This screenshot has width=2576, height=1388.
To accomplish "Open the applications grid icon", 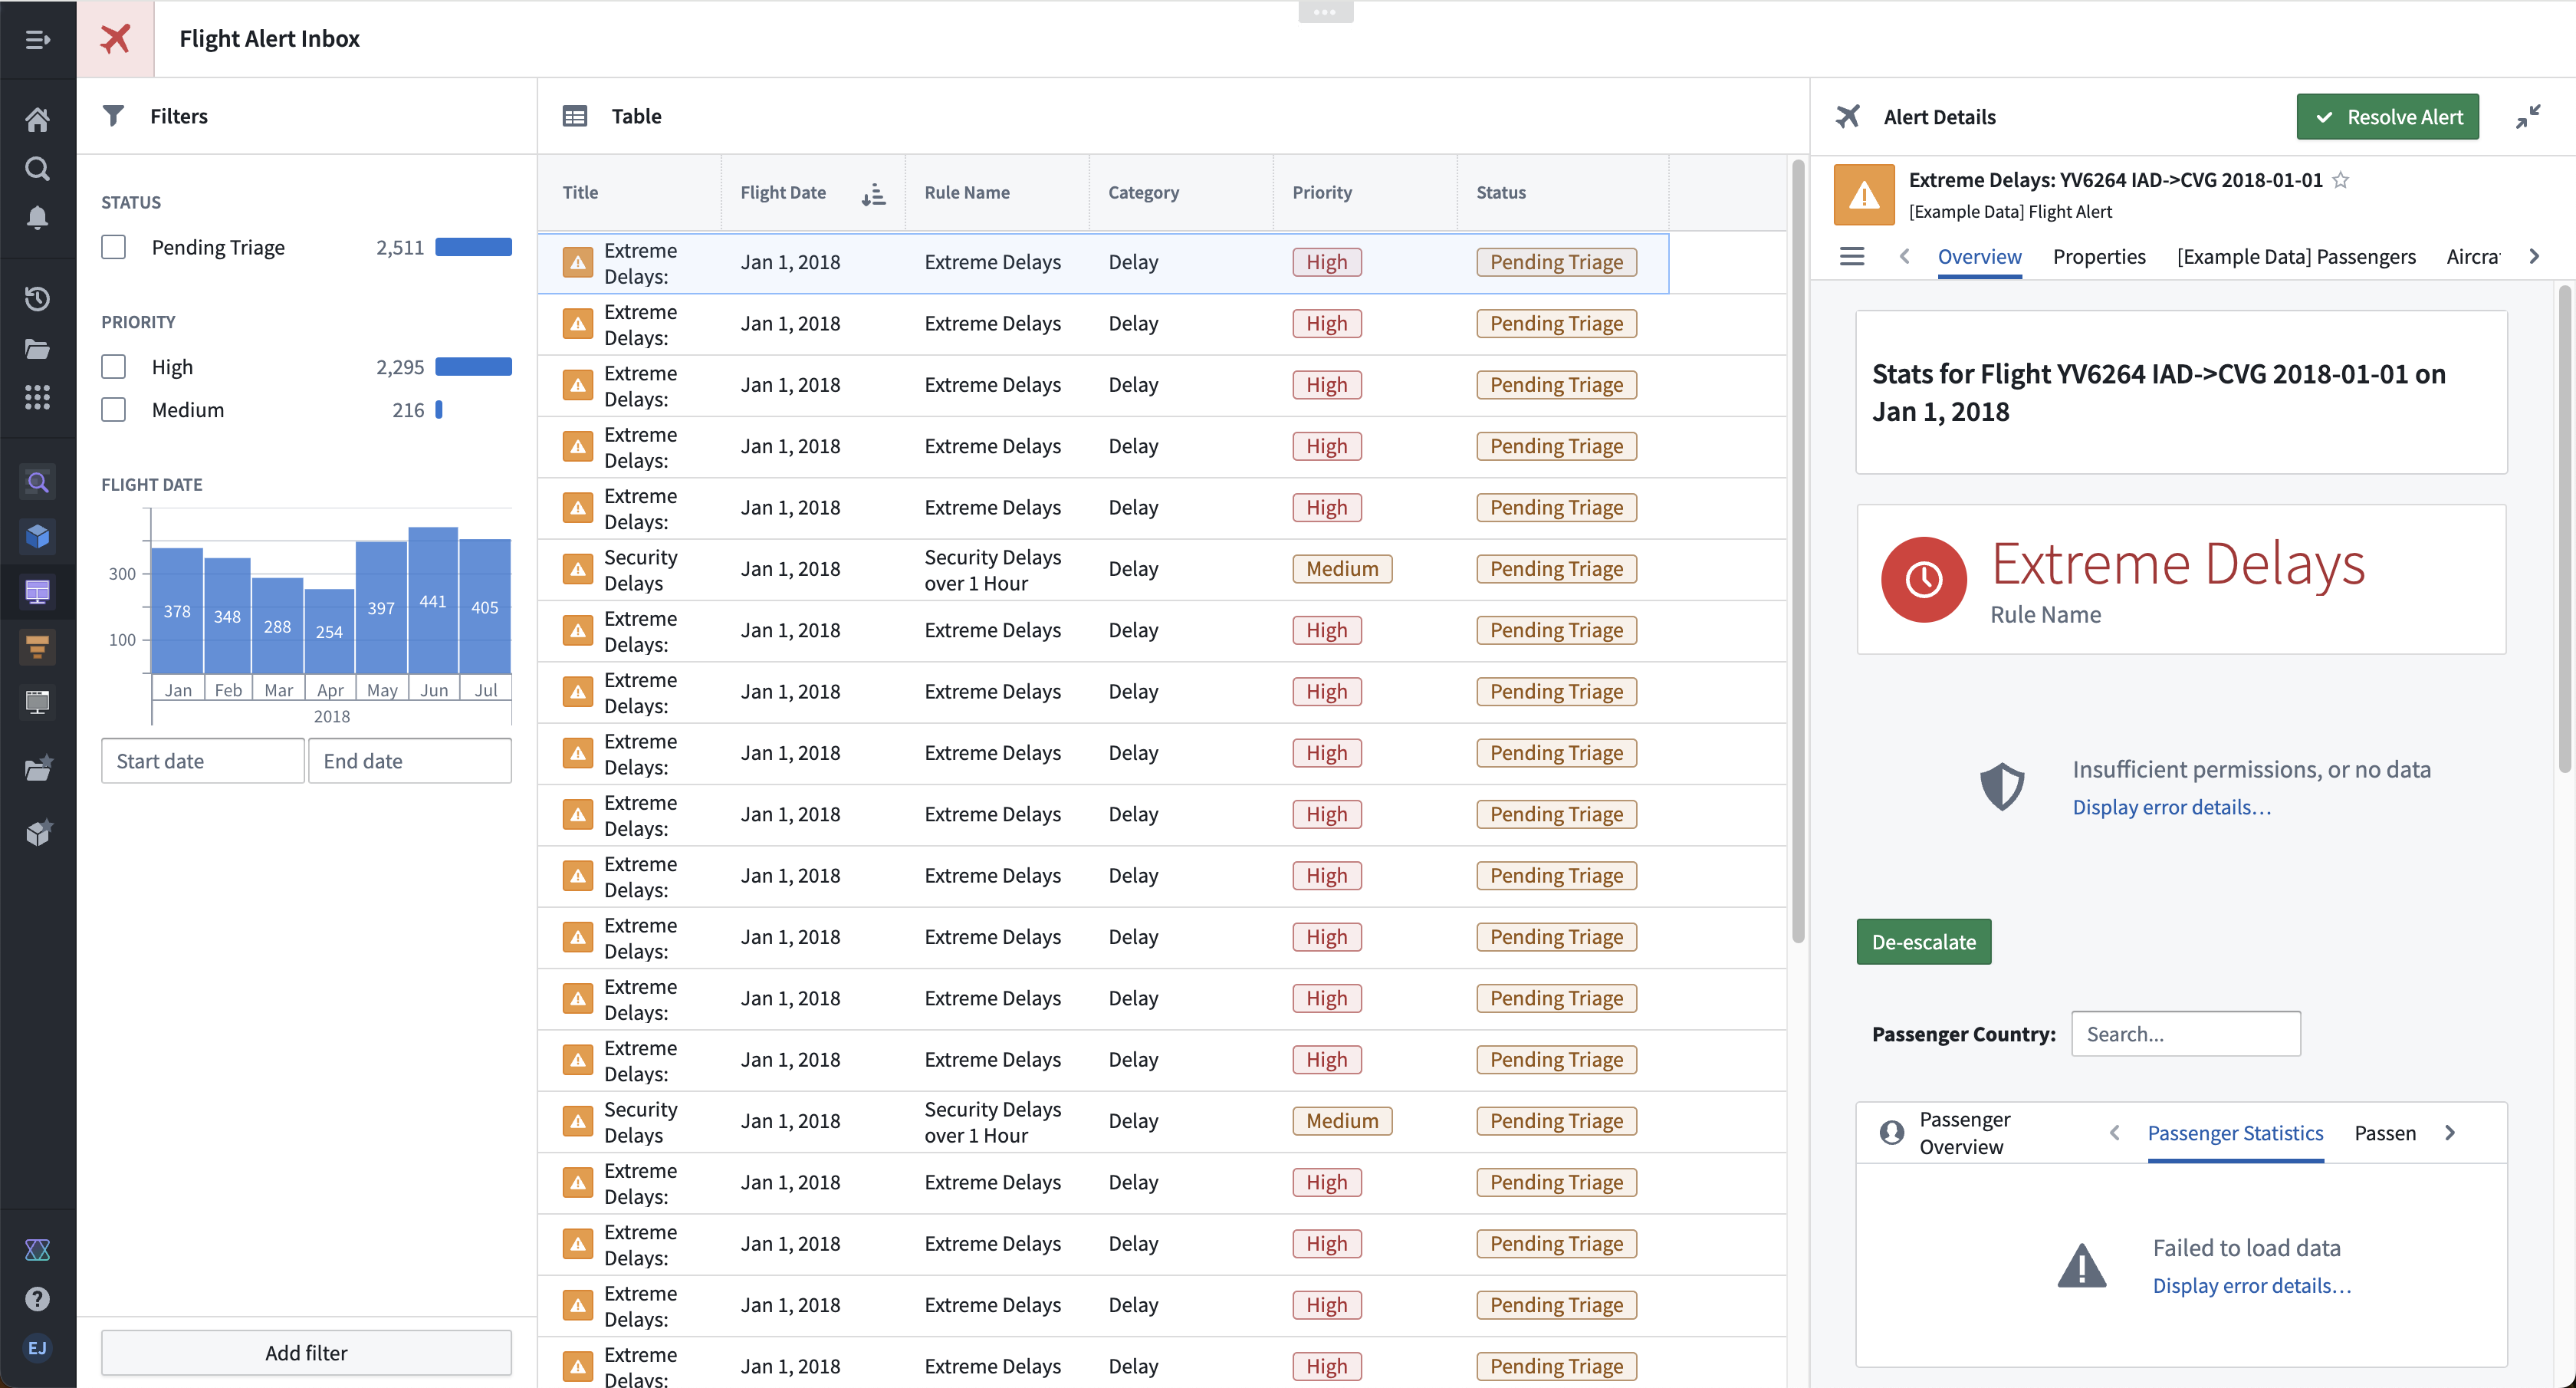I will tap(37, 397).
